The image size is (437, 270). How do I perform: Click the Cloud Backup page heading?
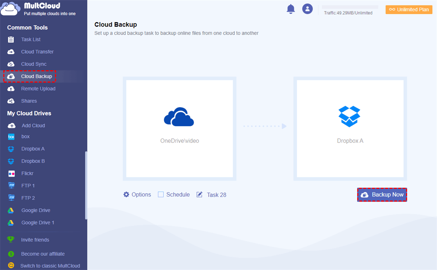click(x=116, y=25)
